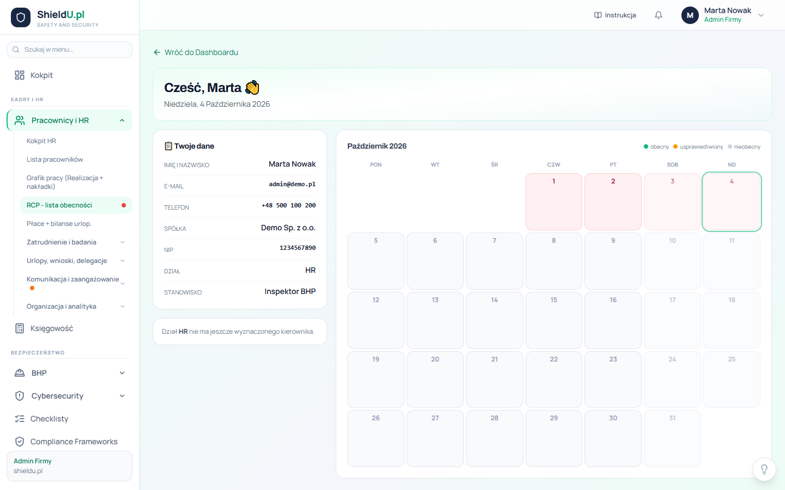Expand Zatrudnienie i badania submenu
This screenshot has width=785, height=490.
tap(123, 242)
